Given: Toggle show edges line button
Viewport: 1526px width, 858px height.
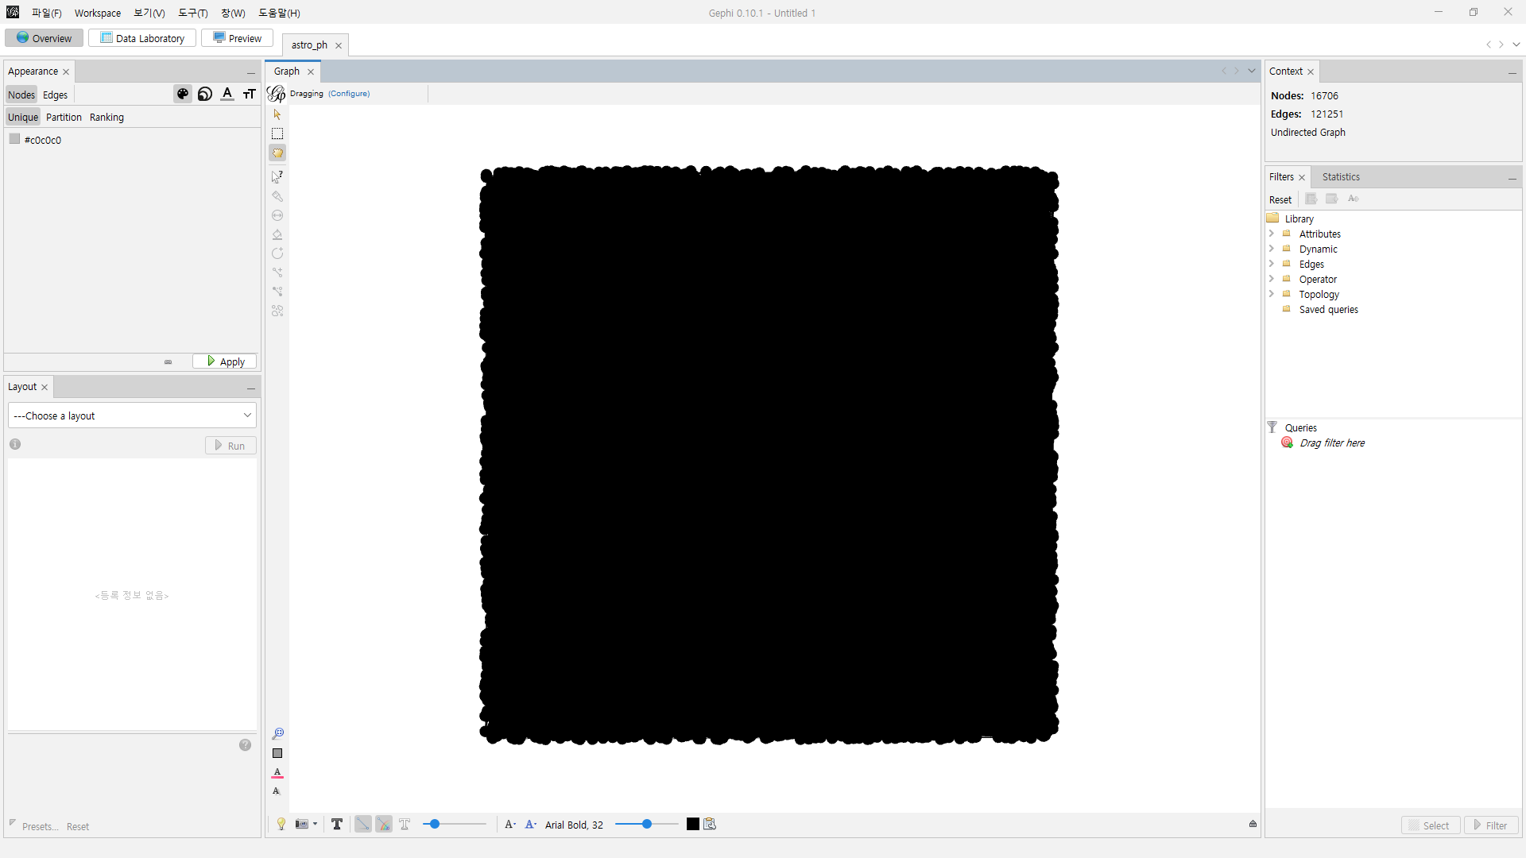Looking at the screenshot, I should (362, 824).
